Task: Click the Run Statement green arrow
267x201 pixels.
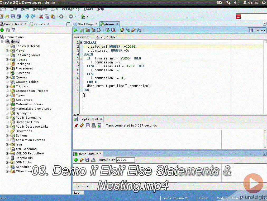Action: pyautogui.click(x=76, y=30)
